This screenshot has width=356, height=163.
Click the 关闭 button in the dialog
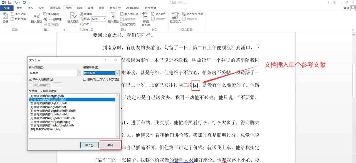(x=110, y=145)
